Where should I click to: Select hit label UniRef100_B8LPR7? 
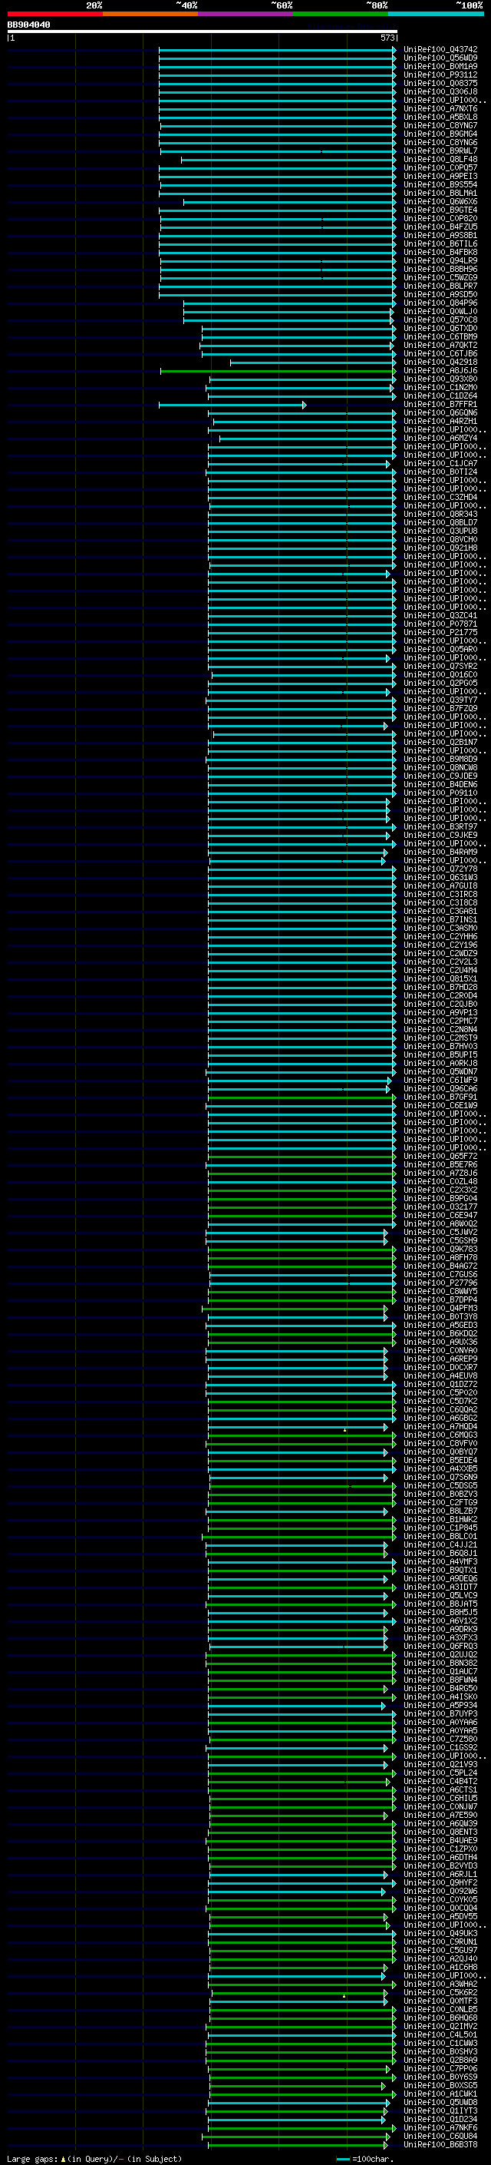click(440, 286)
